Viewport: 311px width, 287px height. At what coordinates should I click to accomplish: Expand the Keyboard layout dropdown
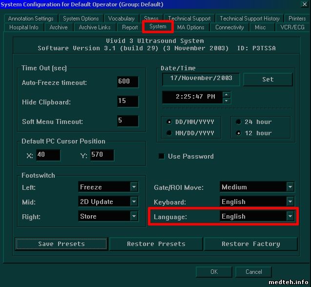(290, 202)
